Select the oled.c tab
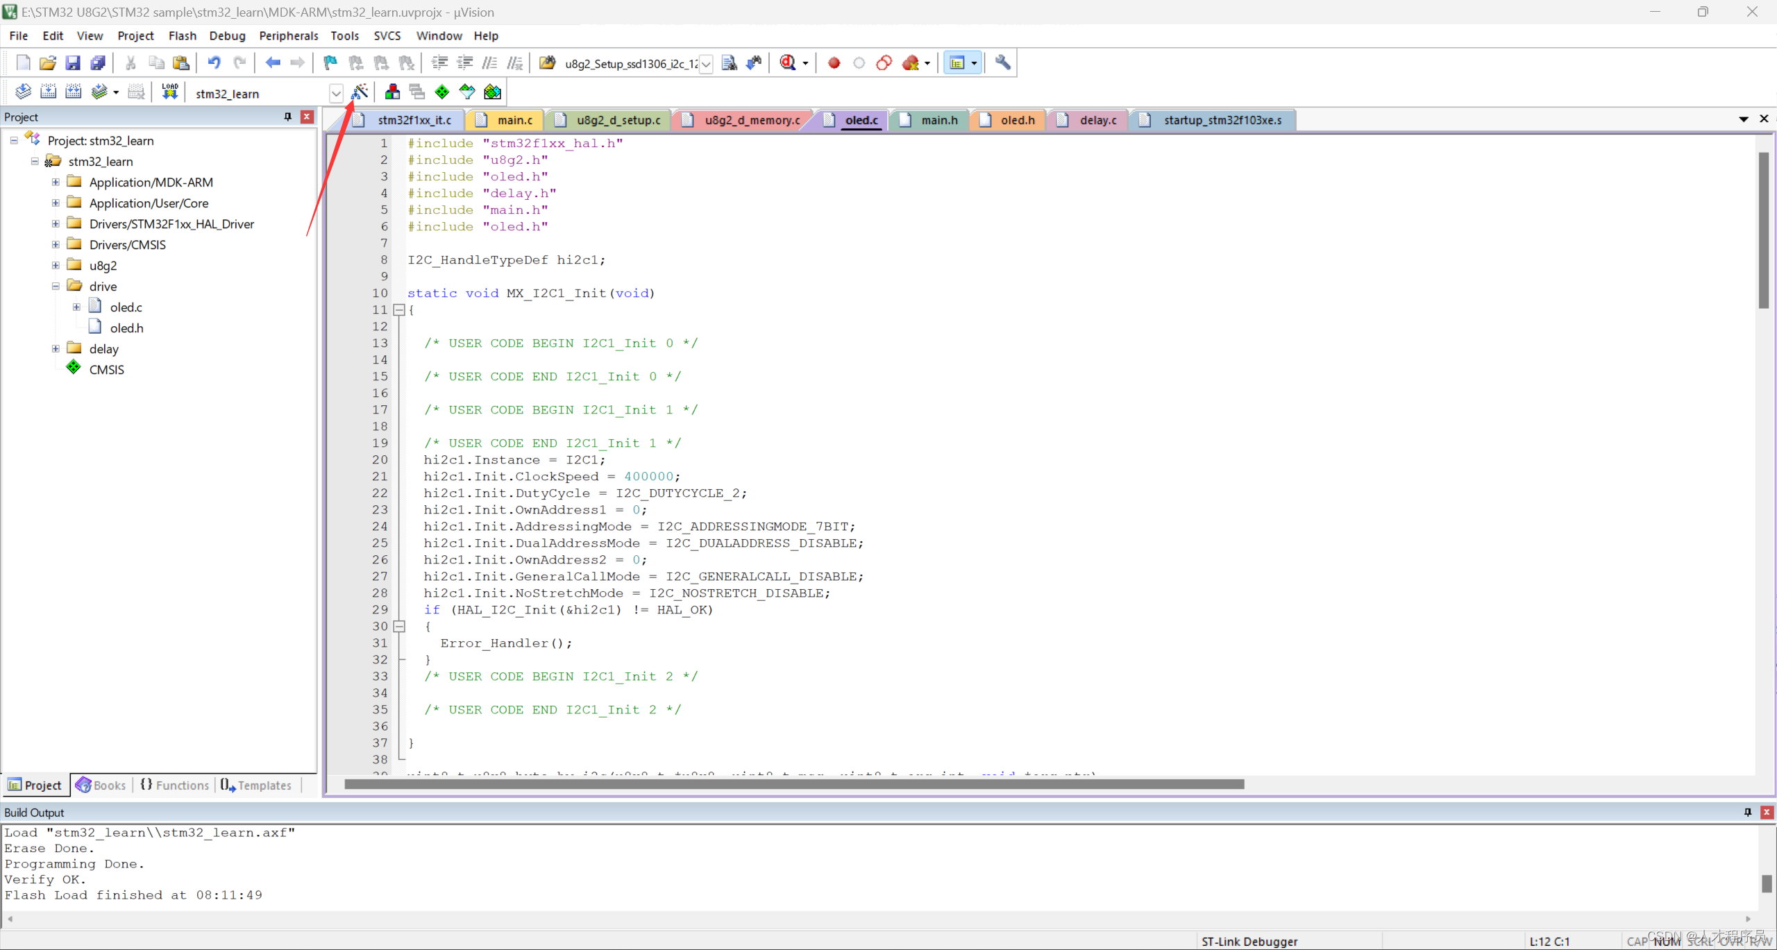Image resolution: width=1777 pixels, height=950 pixels. tap(860, 120)
